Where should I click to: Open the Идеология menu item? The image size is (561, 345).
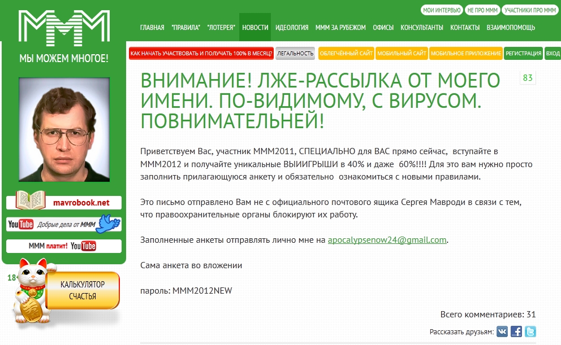[x=292, y=27]
